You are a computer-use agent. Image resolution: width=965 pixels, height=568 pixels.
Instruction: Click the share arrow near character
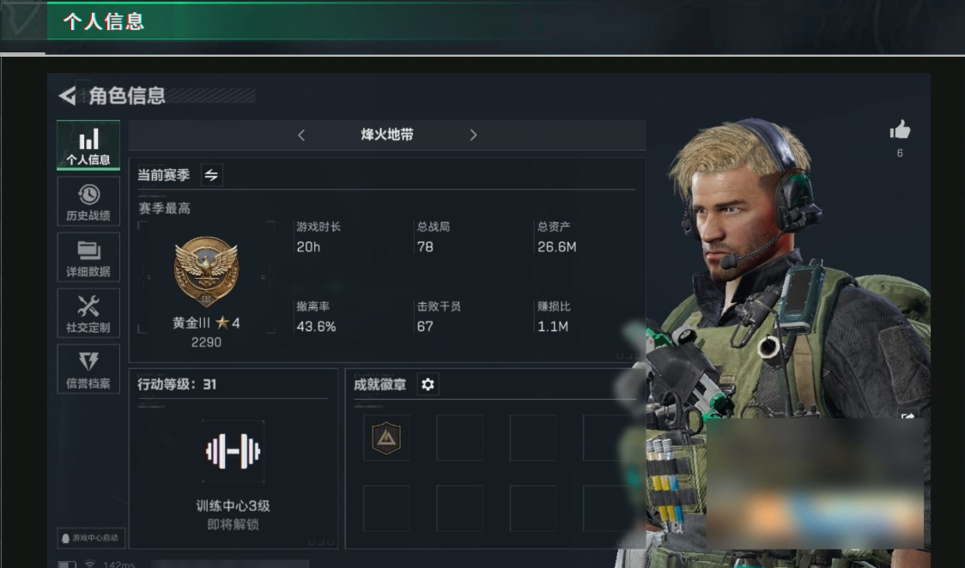pyautogui.click(x=907, y=416)
